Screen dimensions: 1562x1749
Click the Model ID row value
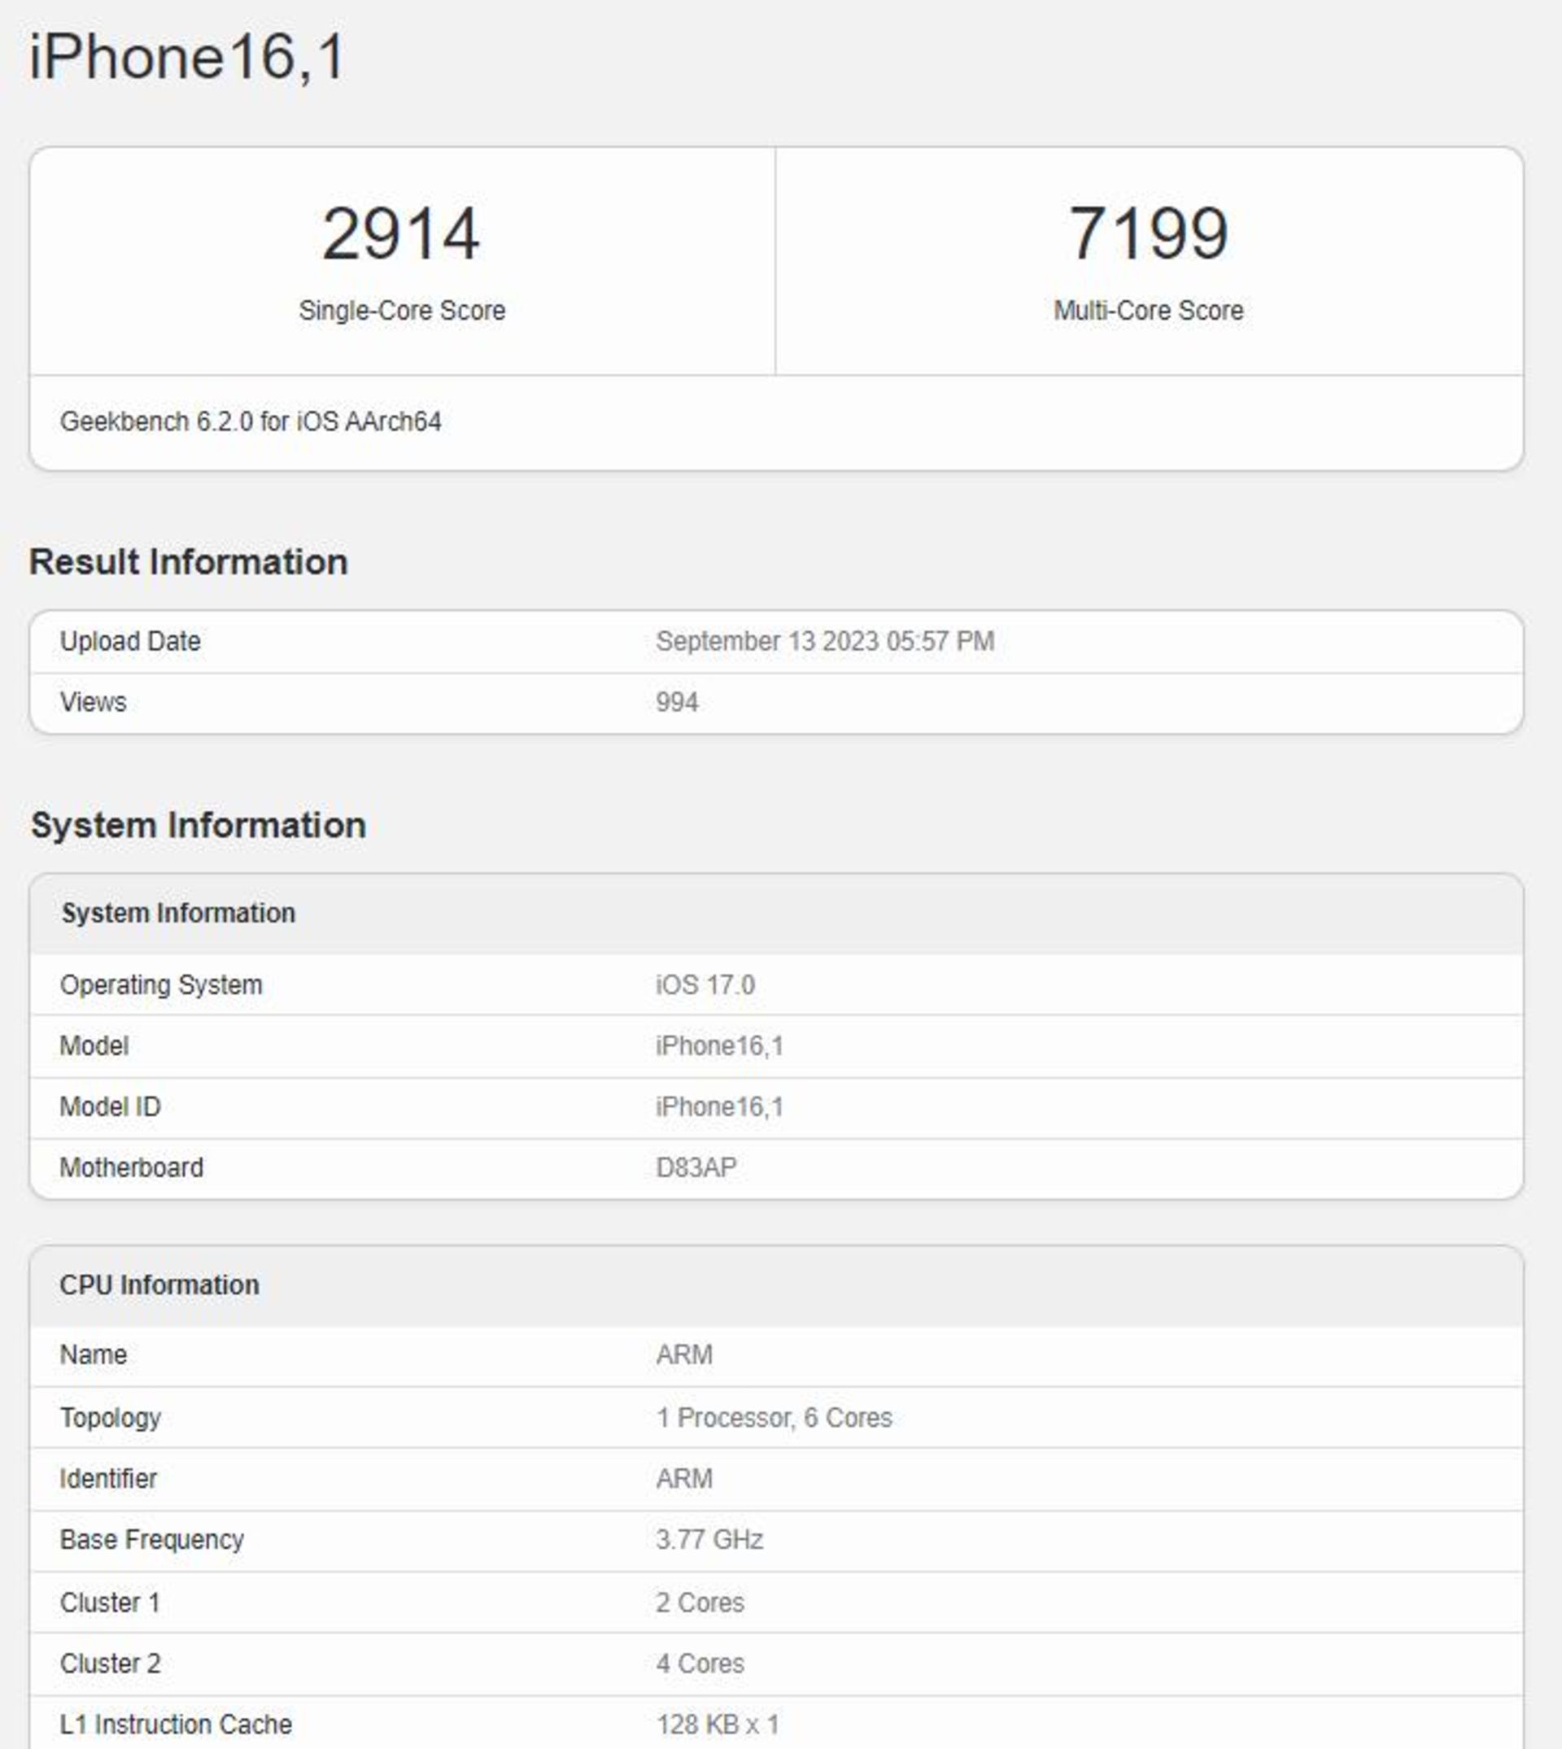point(719,1106)
